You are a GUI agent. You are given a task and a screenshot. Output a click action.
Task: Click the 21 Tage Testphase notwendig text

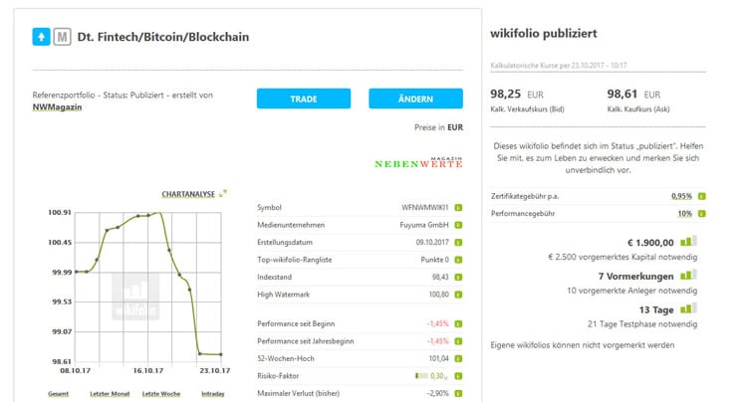pyautogui.click(x=642, y=324)
